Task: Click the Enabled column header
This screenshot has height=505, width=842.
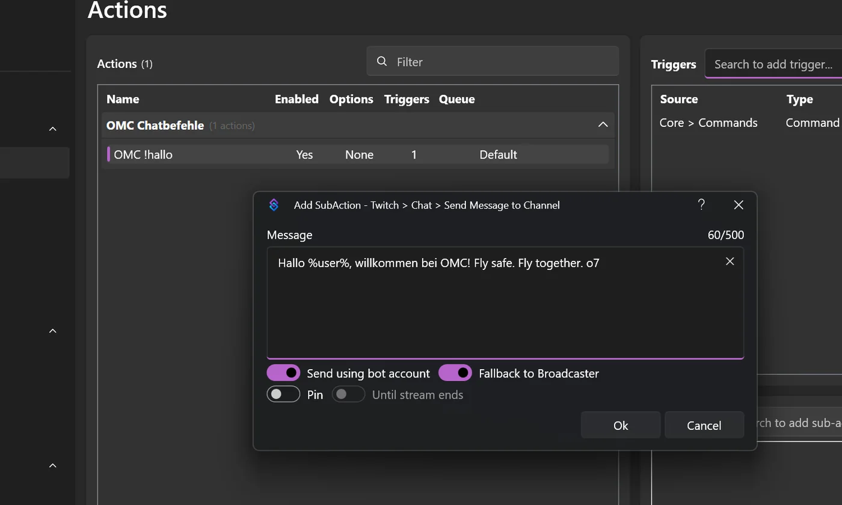Action: (297, 99)
